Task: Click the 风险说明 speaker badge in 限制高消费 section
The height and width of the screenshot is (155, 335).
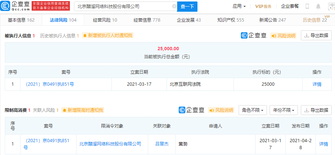Action: click(221, 110)
